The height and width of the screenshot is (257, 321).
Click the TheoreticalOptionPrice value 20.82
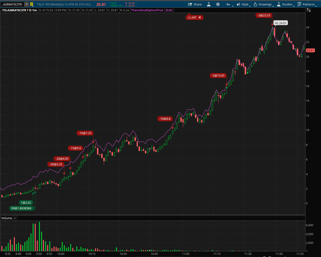click(x=169, y=10)
